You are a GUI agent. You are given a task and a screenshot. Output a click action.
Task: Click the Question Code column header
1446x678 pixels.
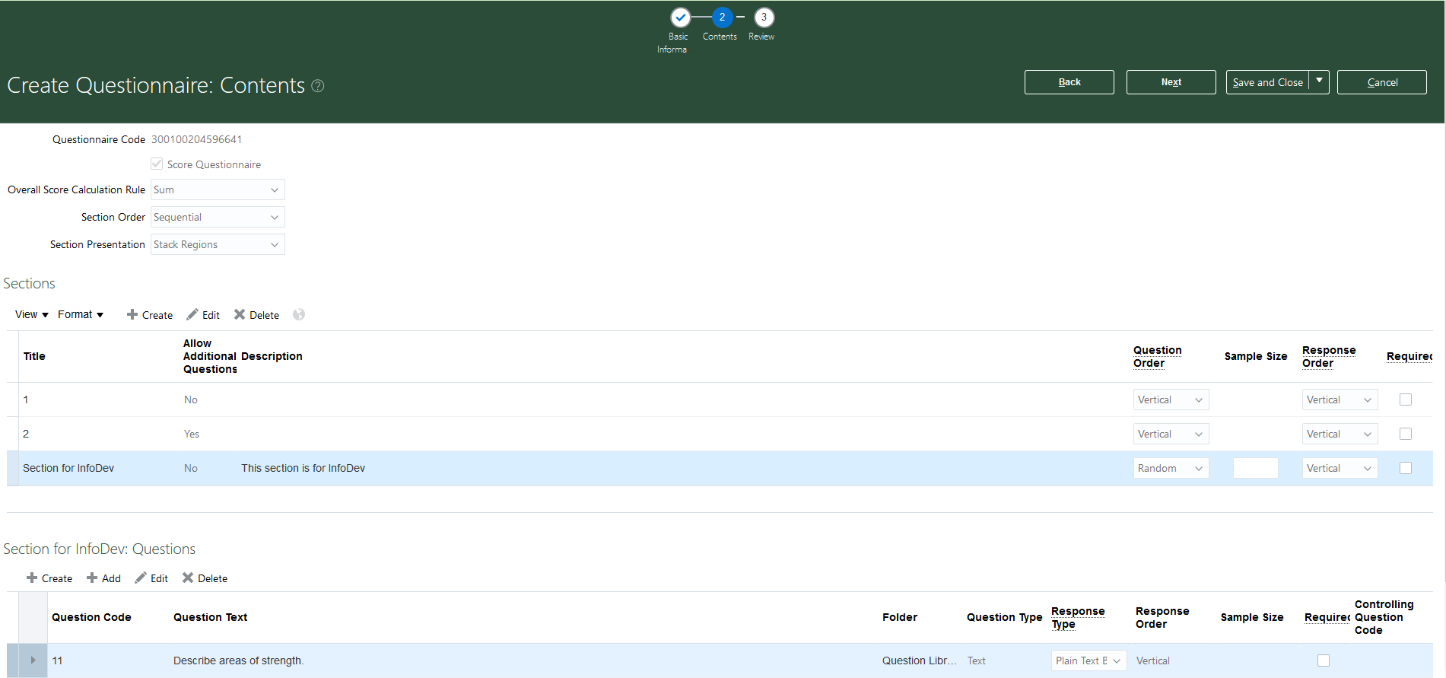click(91, 617)
